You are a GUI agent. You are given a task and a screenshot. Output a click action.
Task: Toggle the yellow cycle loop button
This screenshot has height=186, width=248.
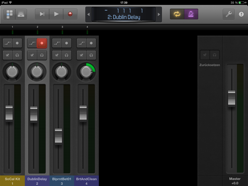177,14
